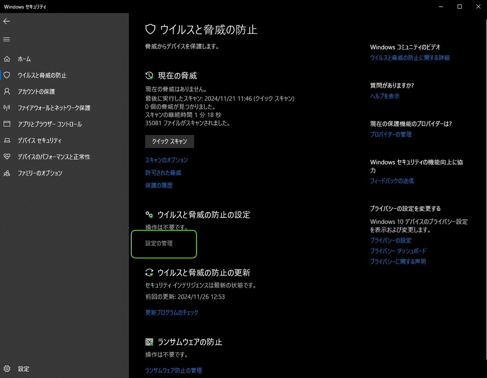Open 設定 at the sidebar bottom
The height and width of the screenshot is (378, 487).
click(24, 368)
